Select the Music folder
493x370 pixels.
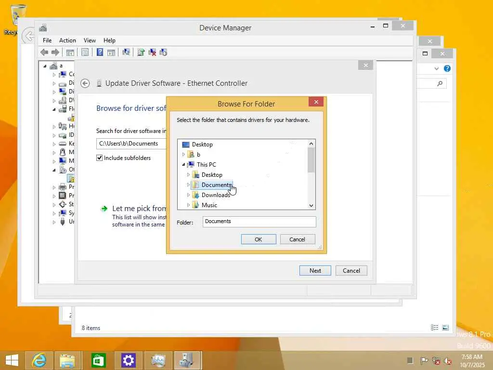tap(209, 205)
